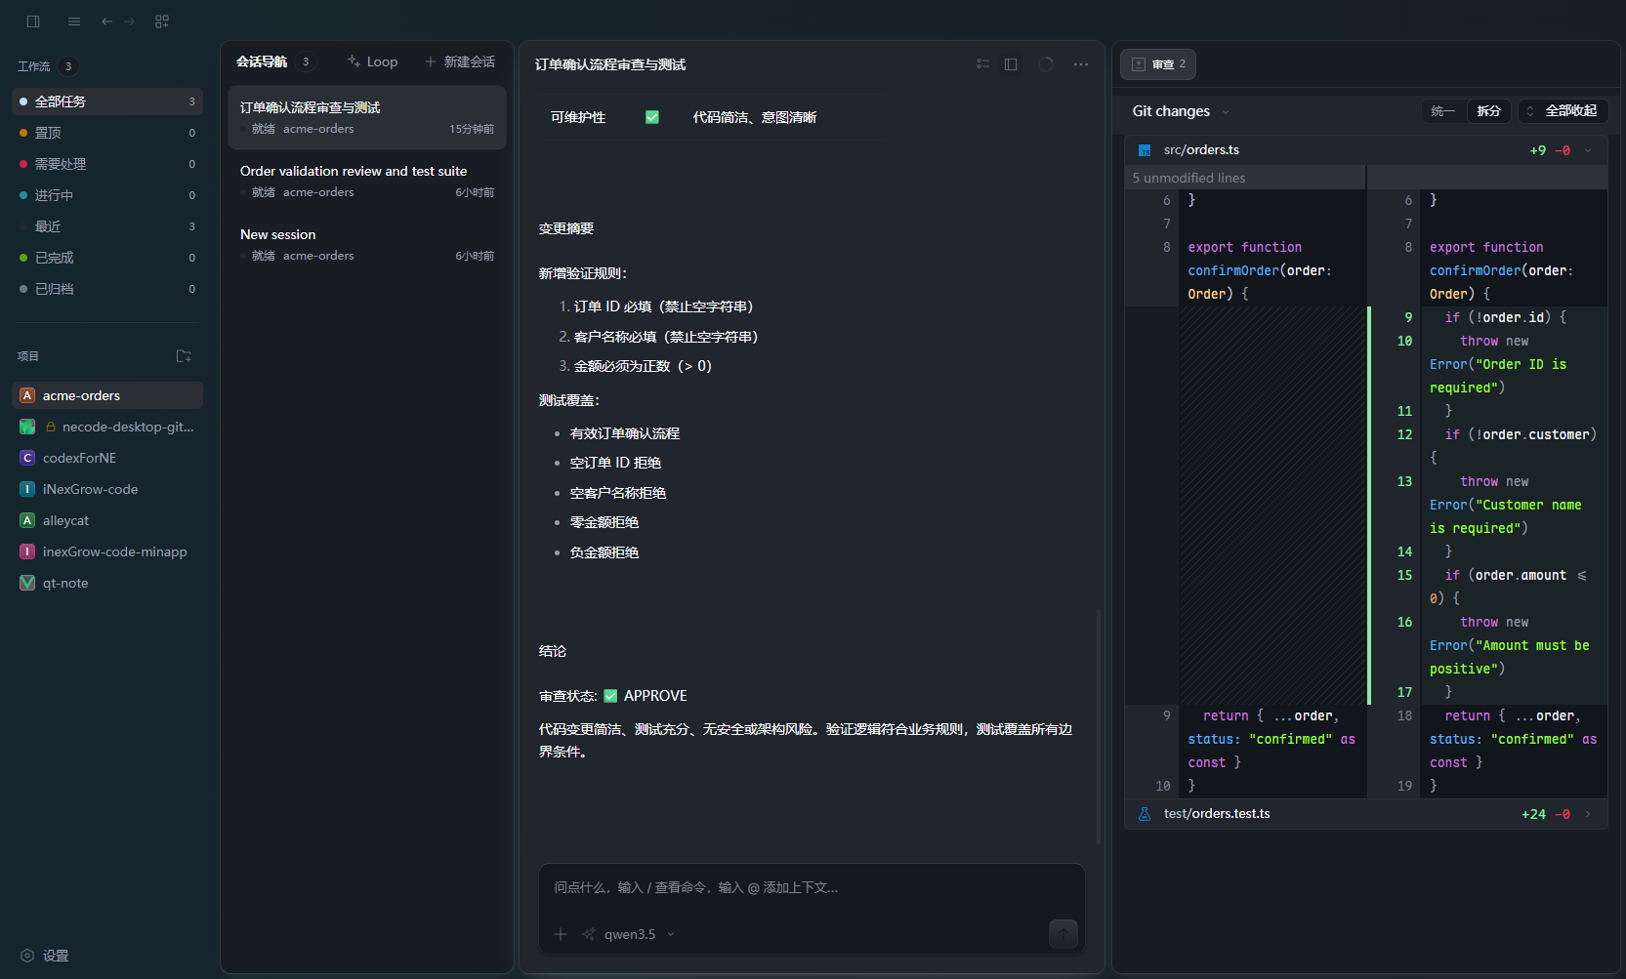This screenshot has width=1626, height=979.
Task: Click the 结论 heading
Action: pyautogui.click(x=553, y=651)
